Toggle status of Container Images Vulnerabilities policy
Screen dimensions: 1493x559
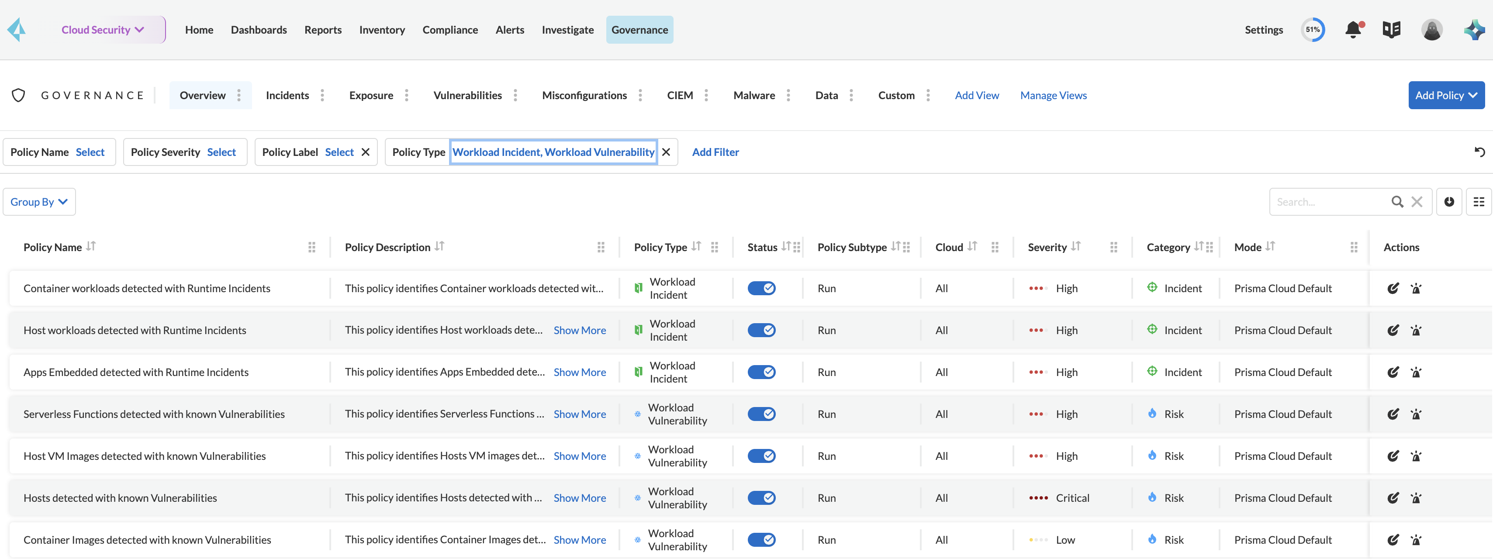point(761,540)
